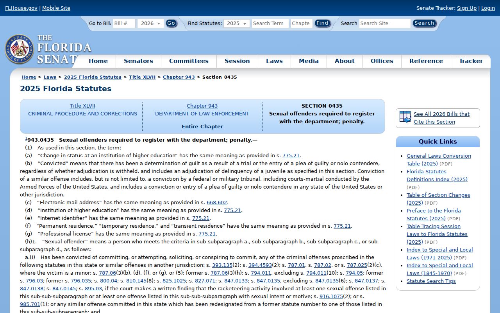Open the Go to Bill year dropdown
The image size is (500, 313).
(x=150, y=23)
